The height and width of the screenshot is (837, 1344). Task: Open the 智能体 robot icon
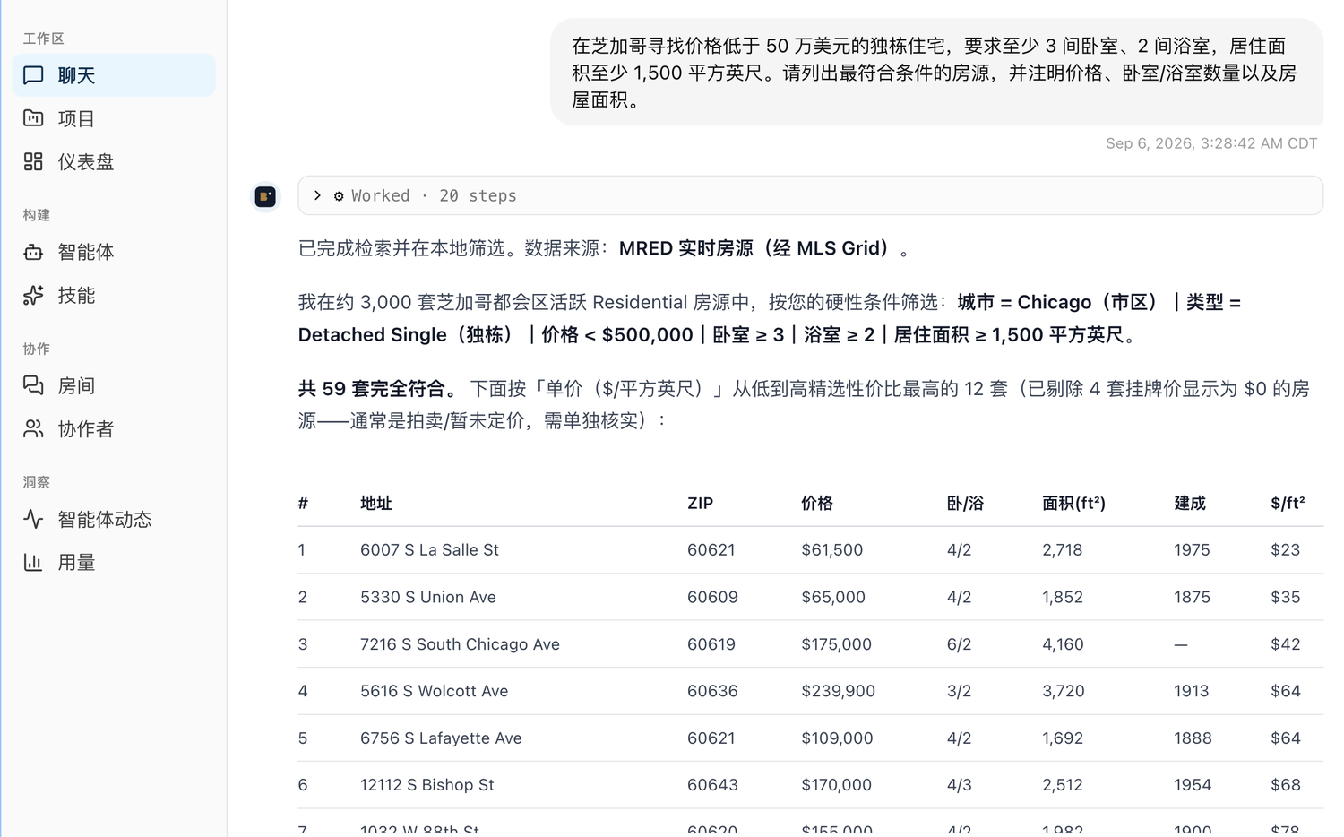click(x=33, y=252)
